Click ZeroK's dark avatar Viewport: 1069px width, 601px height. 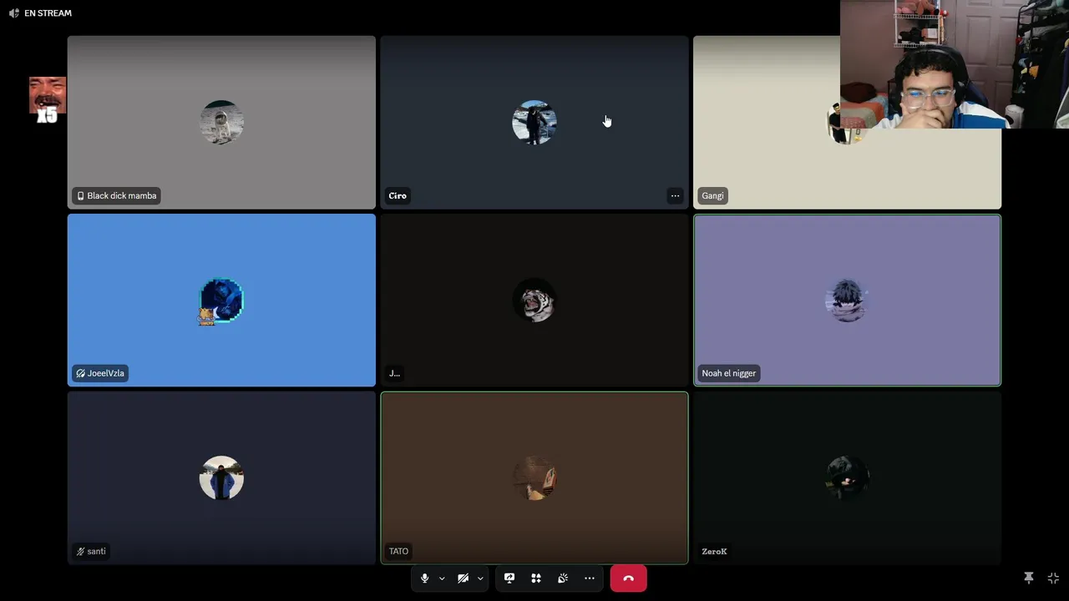point(847,478)
